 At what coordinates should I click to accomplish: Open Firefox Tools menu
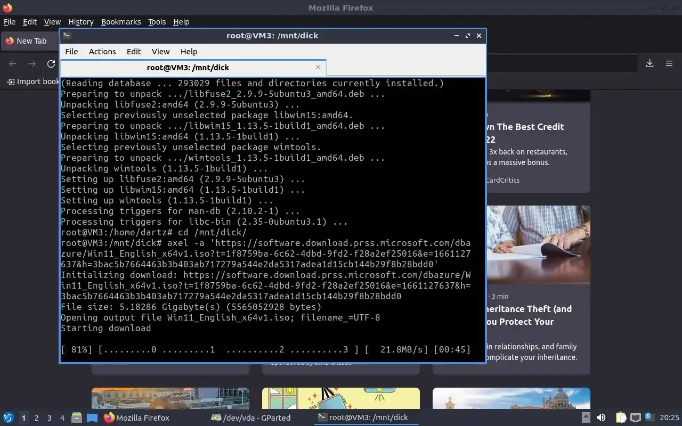coord(157,22)
